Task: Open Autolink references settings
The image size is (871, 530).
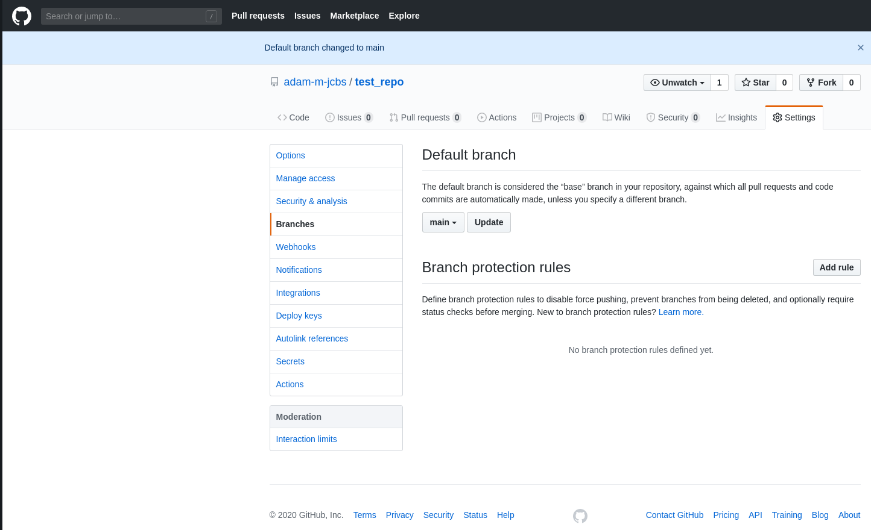Action: point(336,338)
